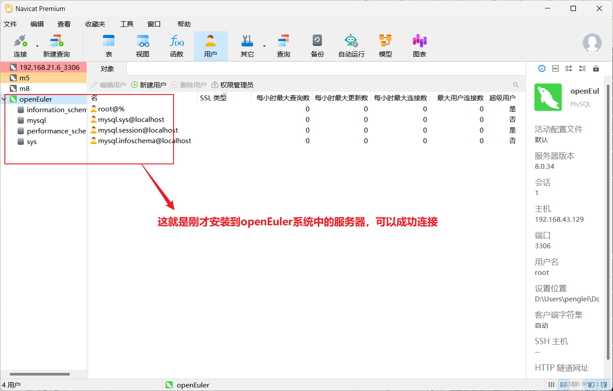613x391 pixels.
Task: Click the server version value 8.0.34
Action: (x=545, y=167)
